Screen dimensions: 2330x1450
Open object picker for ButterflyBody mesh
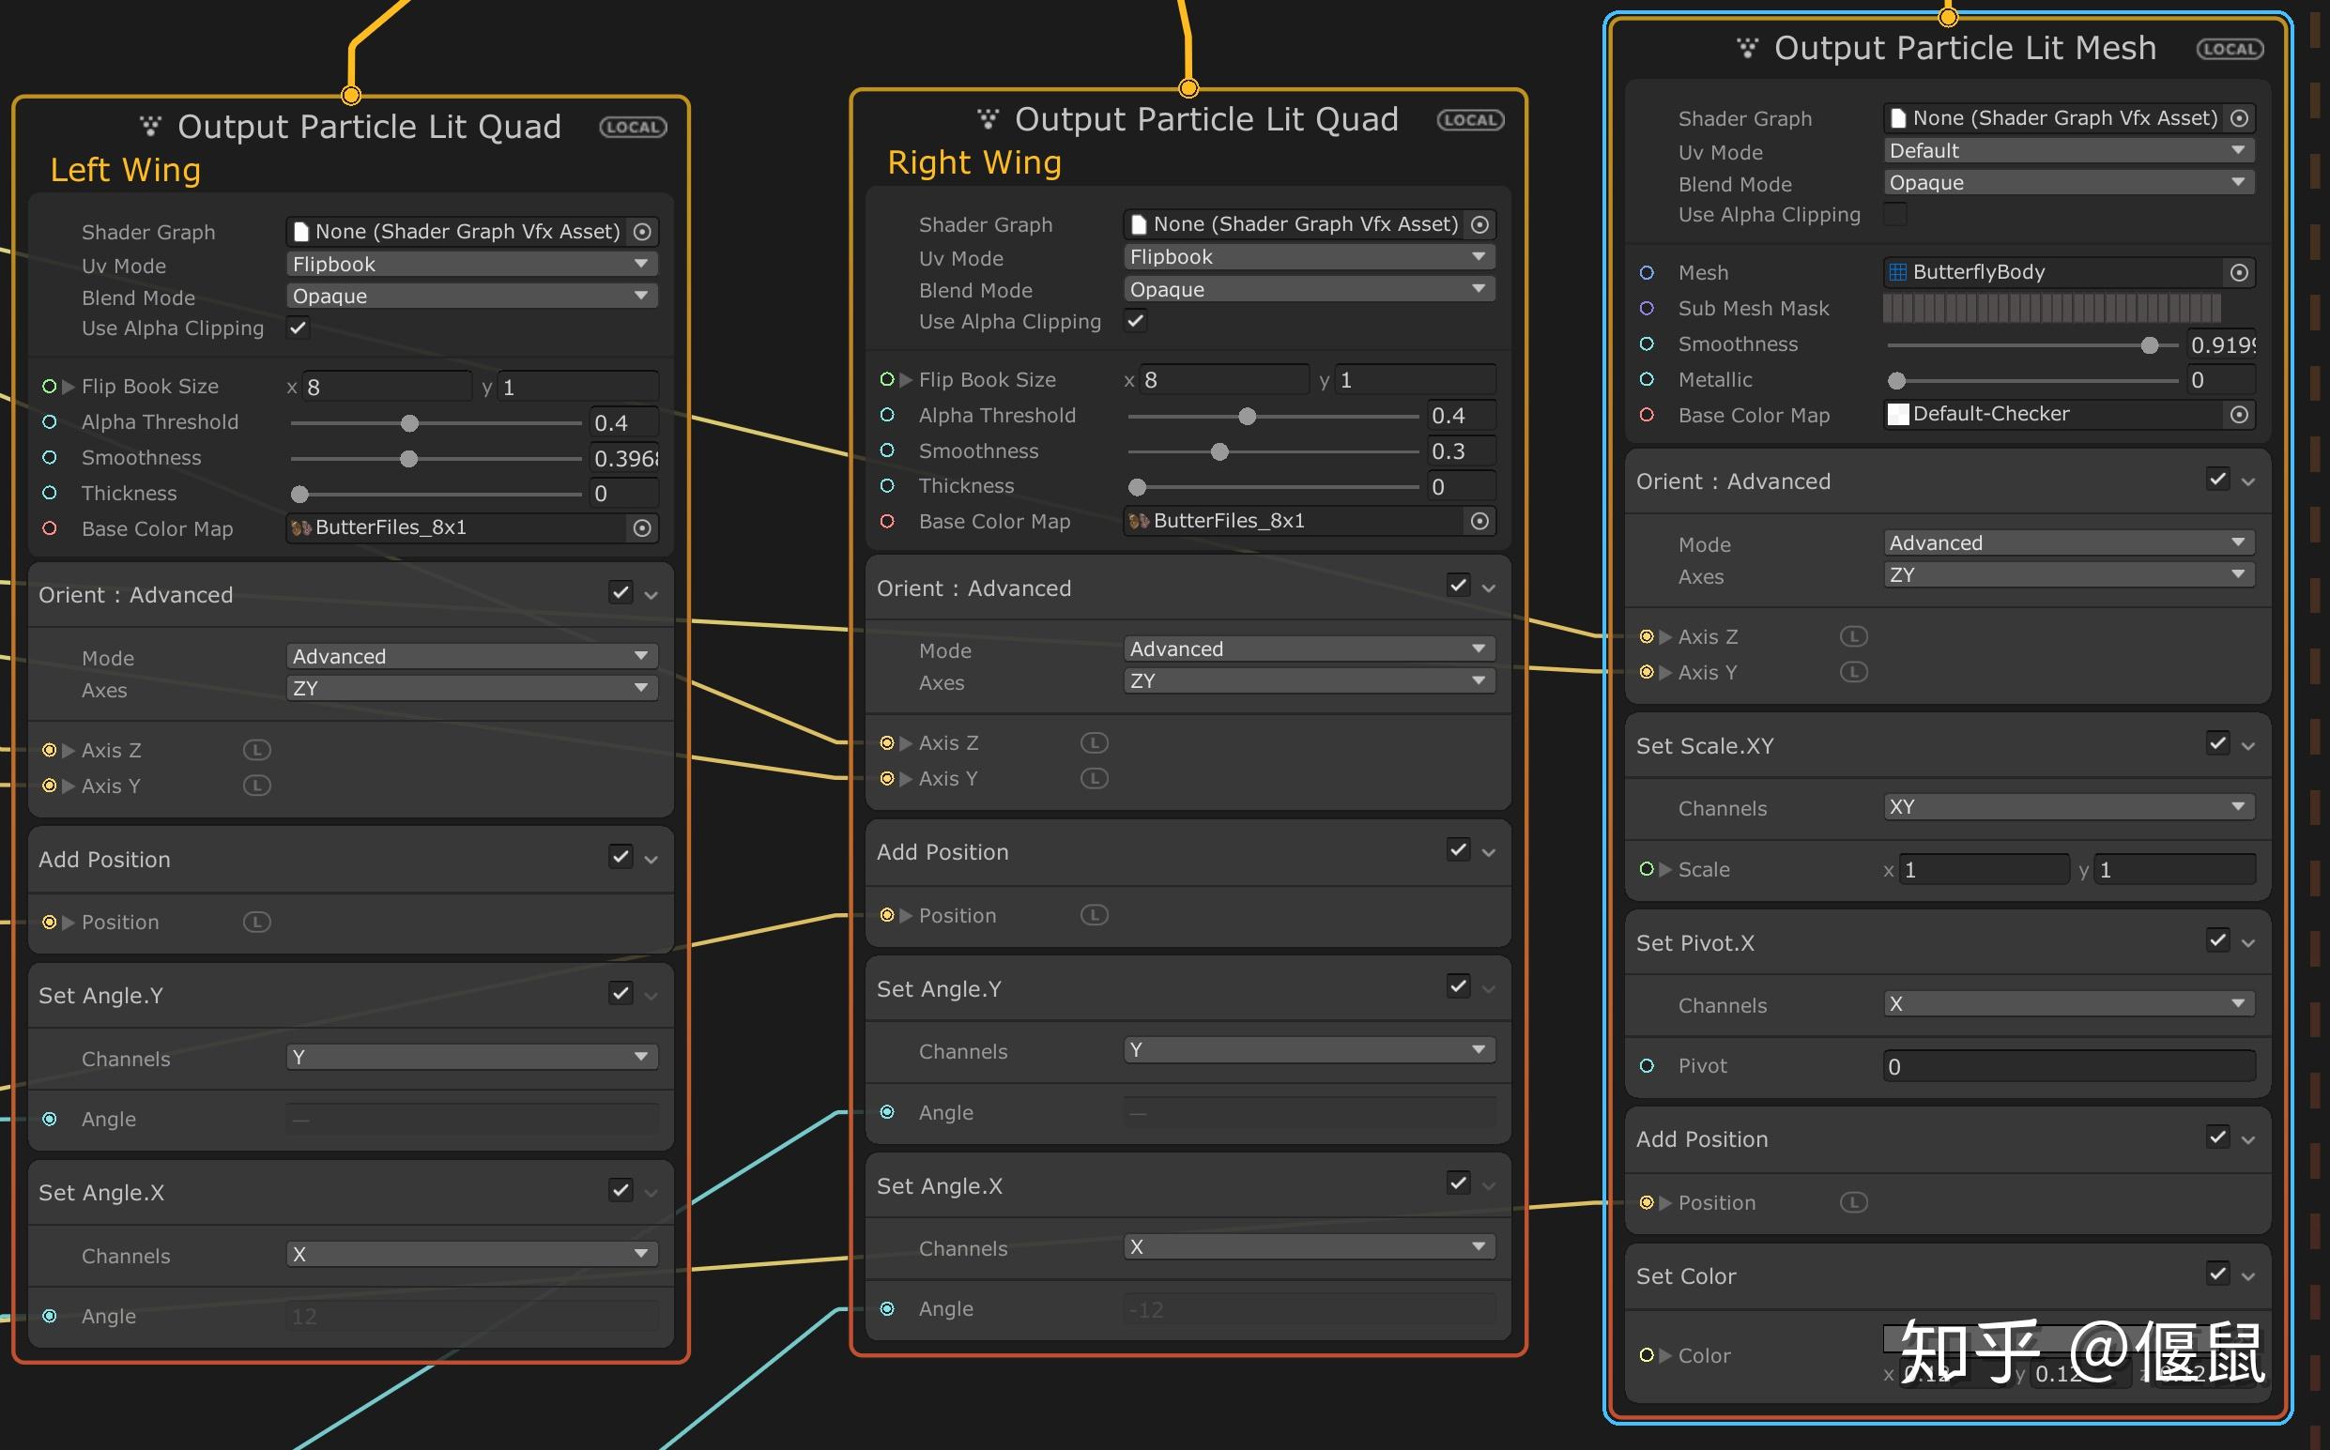click(x=2239, y=273)
